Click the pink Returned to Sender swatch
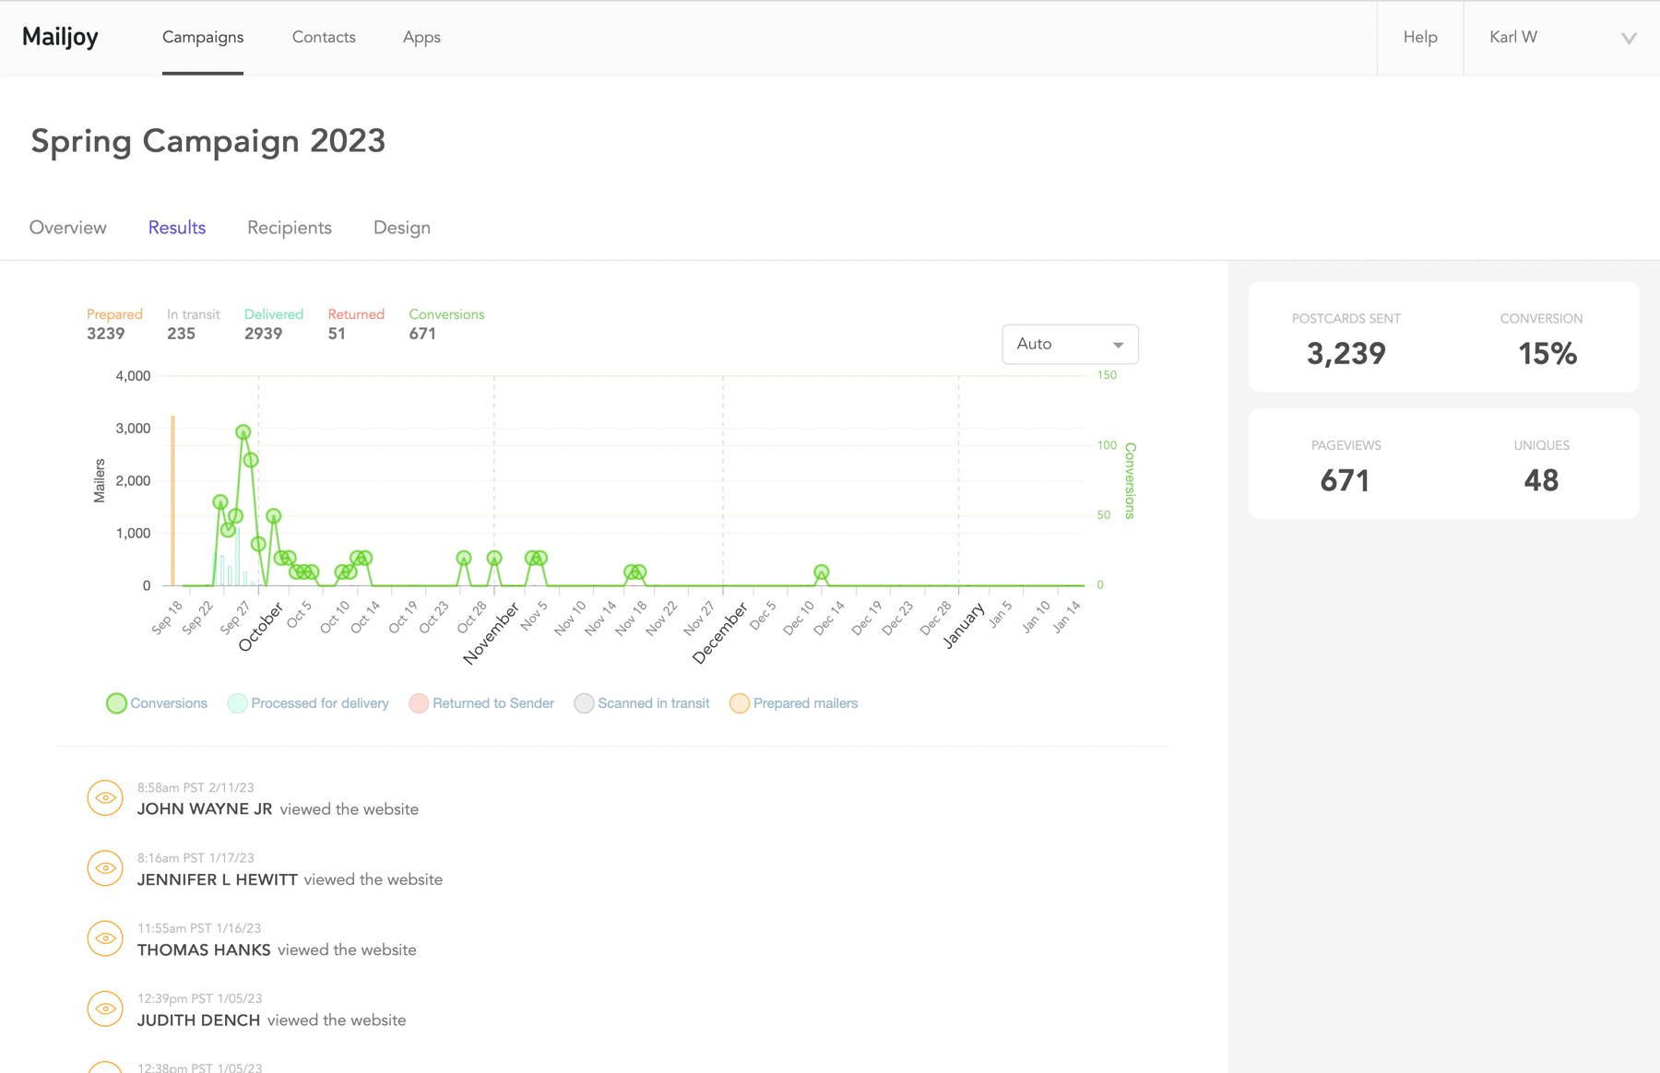This screenshot has height=1073, width=1660. pos(419,703)
